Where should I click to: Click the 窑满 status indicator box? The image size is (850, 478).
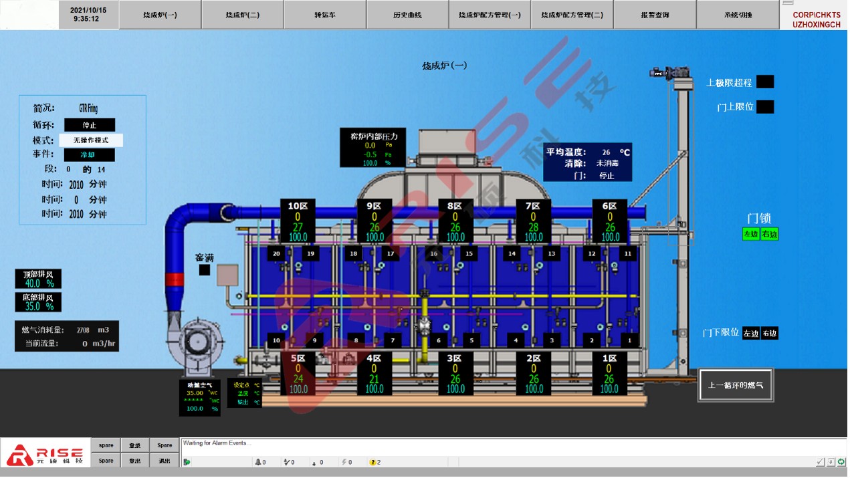pyautogui.click(x=204, y=270)
